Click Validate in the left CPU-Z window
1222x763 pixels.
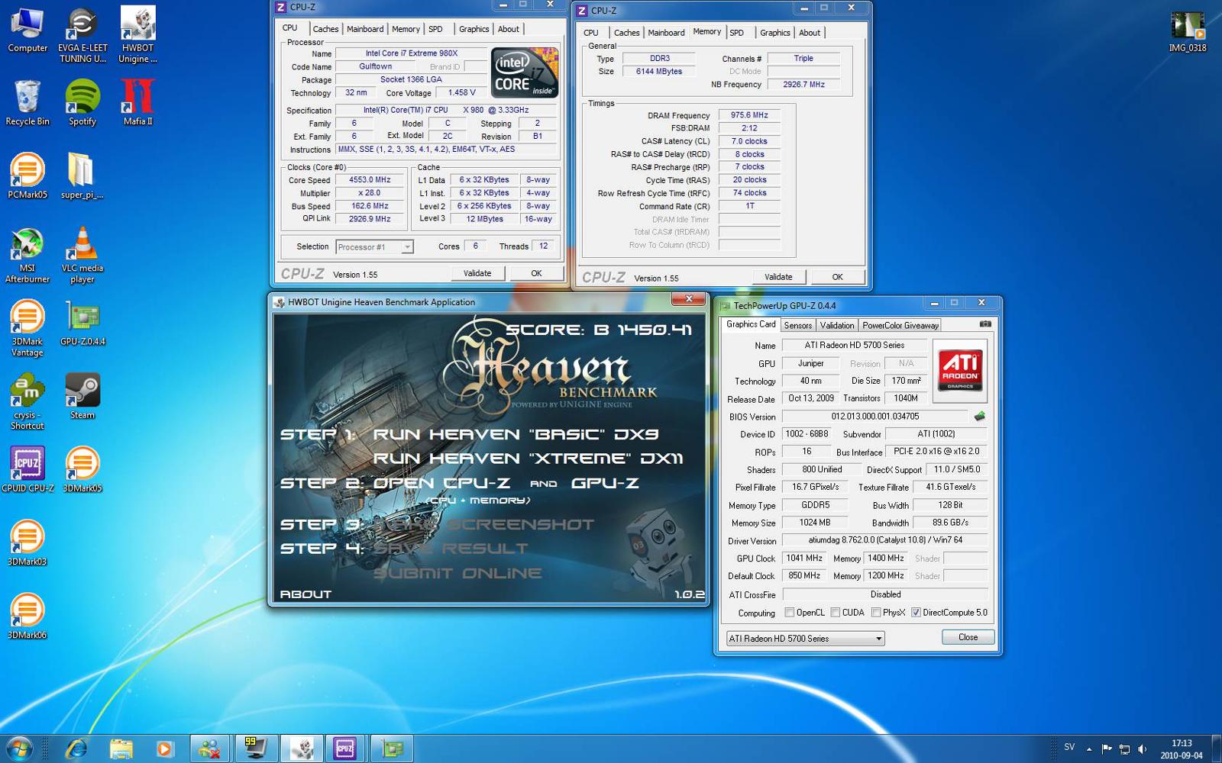point(477,273)
